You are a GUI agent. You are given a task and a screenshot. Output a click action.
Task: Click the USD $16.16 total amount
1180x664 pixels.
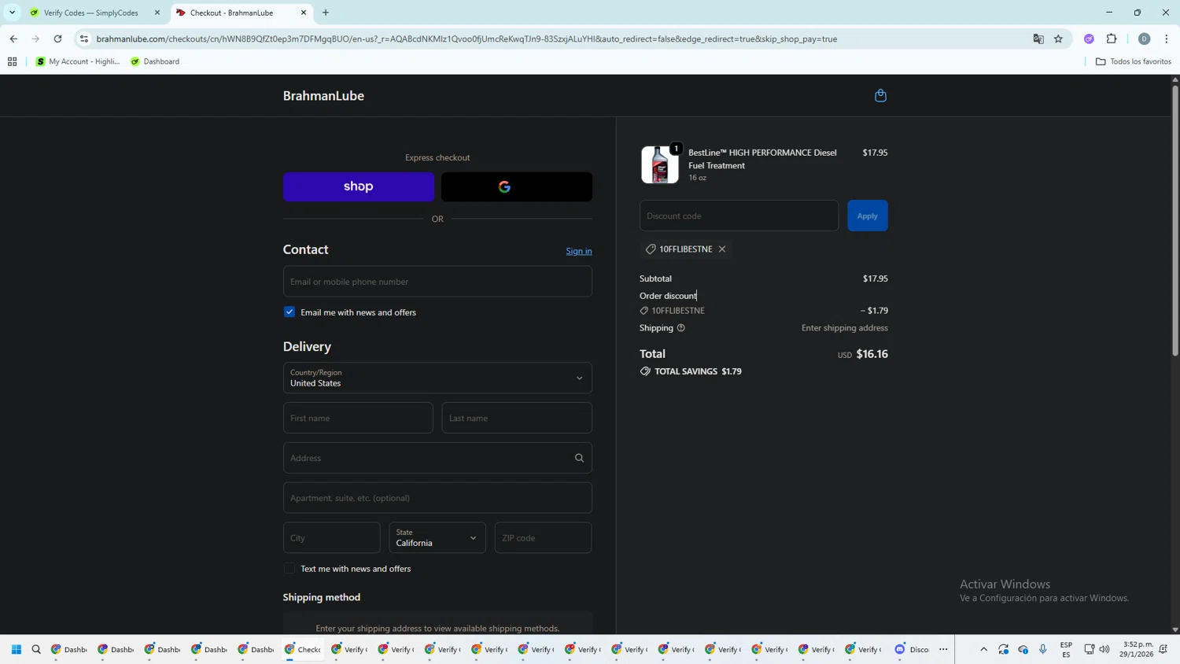862,354
